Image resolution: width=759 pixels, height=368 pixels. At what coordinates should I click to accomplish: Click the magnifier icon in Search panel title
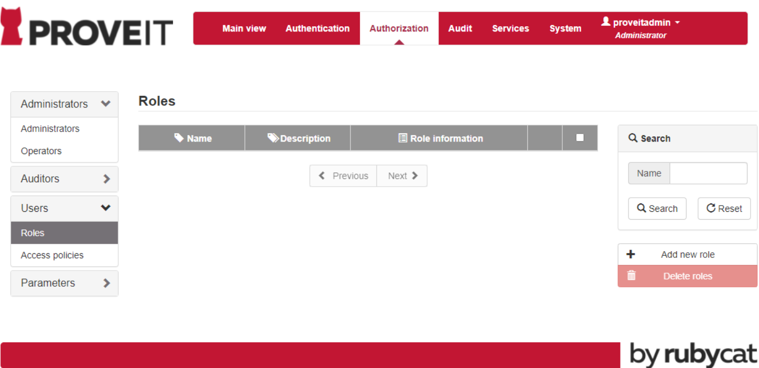tap(633, 138)
